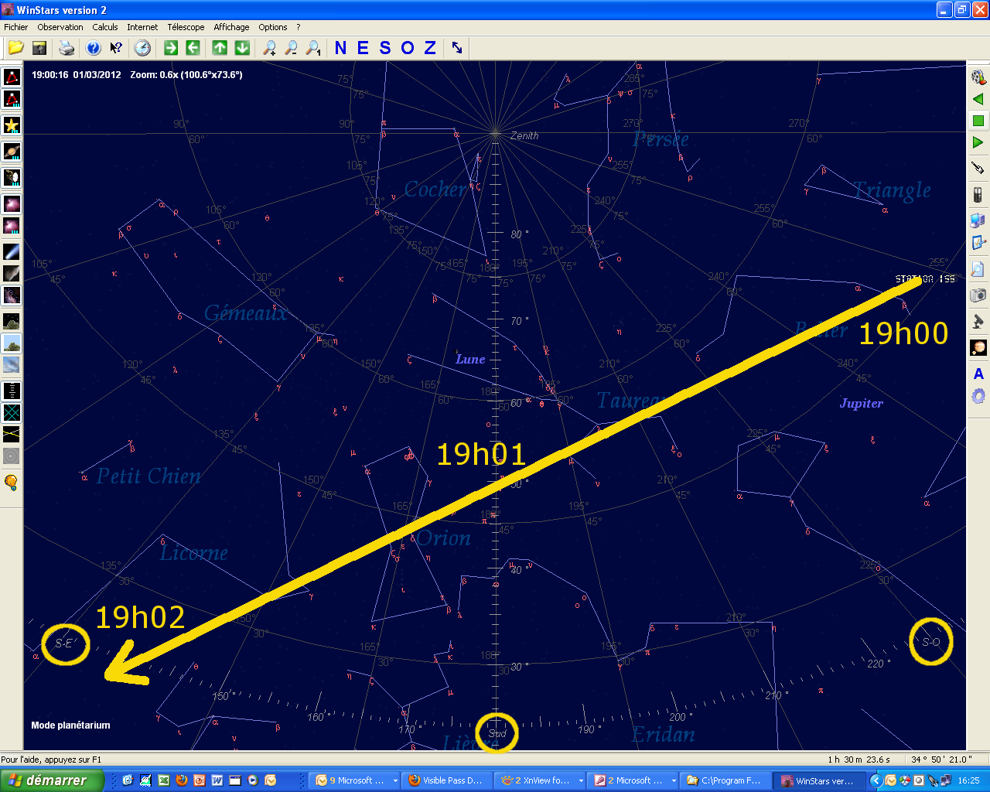Open the Windows démarrer start button
Viewport: 990px width, 792px height.
tap(51, 780)
